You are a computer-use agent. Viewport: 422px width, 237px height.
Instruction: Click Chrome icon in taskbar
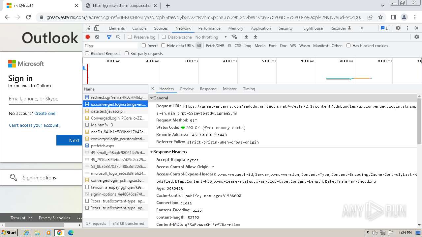(59, 233)
